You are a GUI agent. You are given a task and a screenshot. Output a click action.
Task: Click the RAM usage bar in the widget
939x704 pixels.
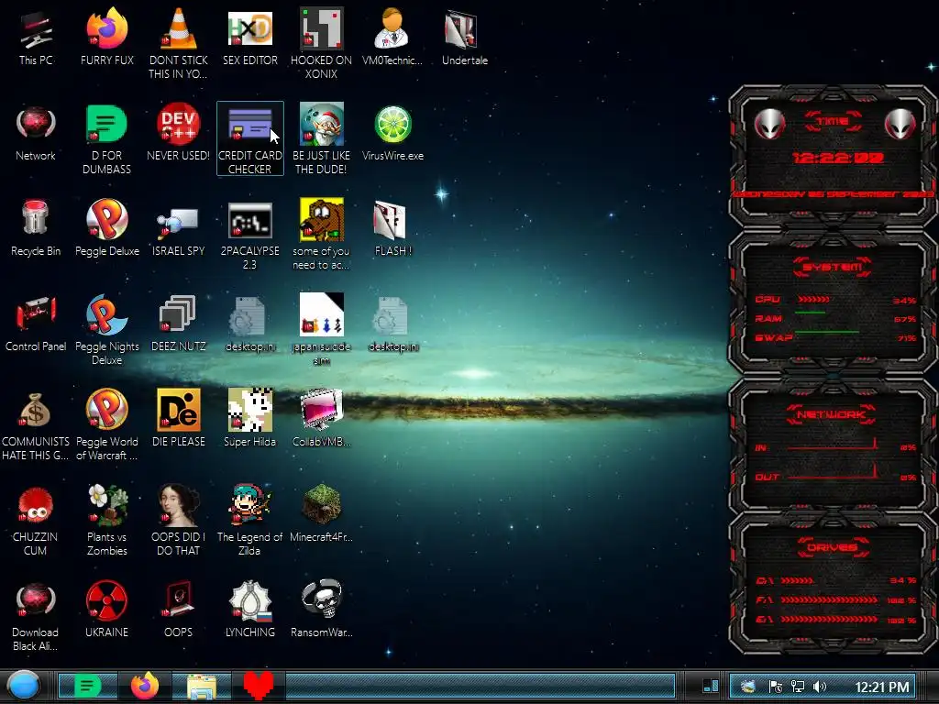pyautogui.click(x=811, y=313)
